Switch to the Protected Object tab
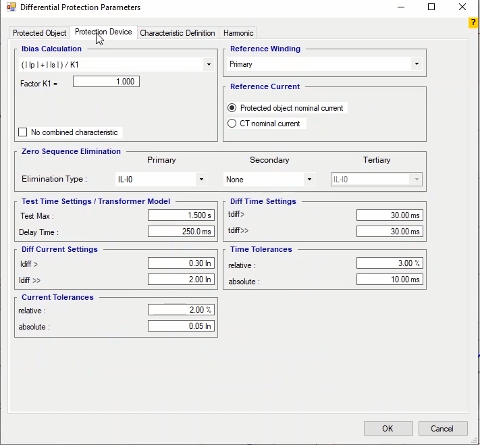 [40, 33]
